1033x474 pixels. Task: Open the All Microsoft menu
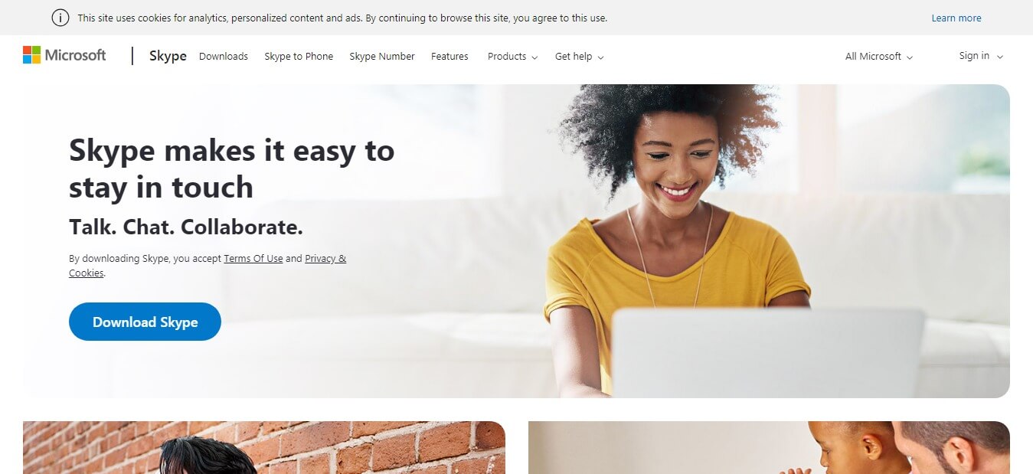879,56
